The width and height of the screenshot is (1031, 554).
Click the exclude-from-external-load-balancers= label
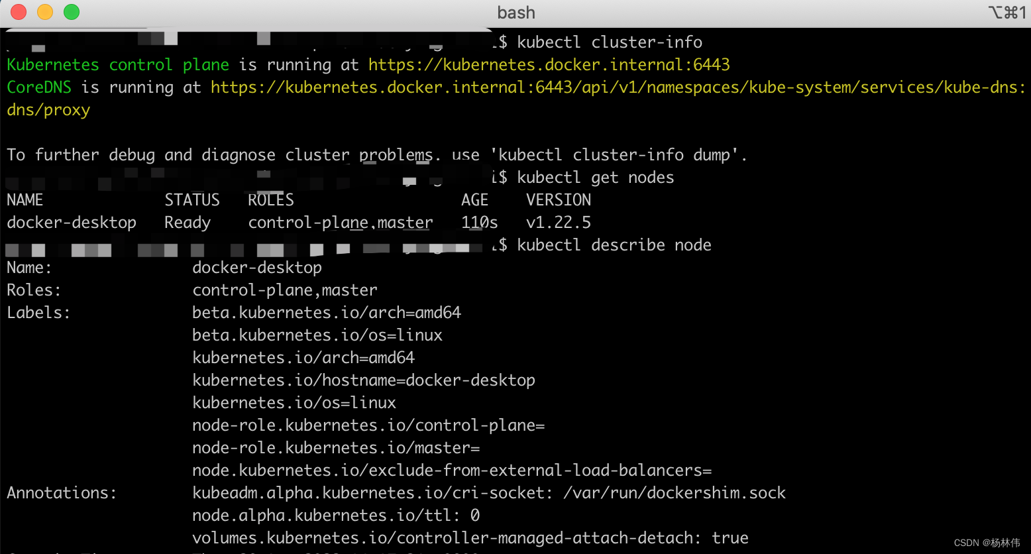click(452, 471)
